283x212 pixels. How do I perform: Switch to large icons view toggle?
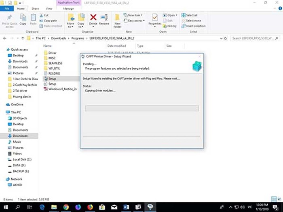[279, 199]
